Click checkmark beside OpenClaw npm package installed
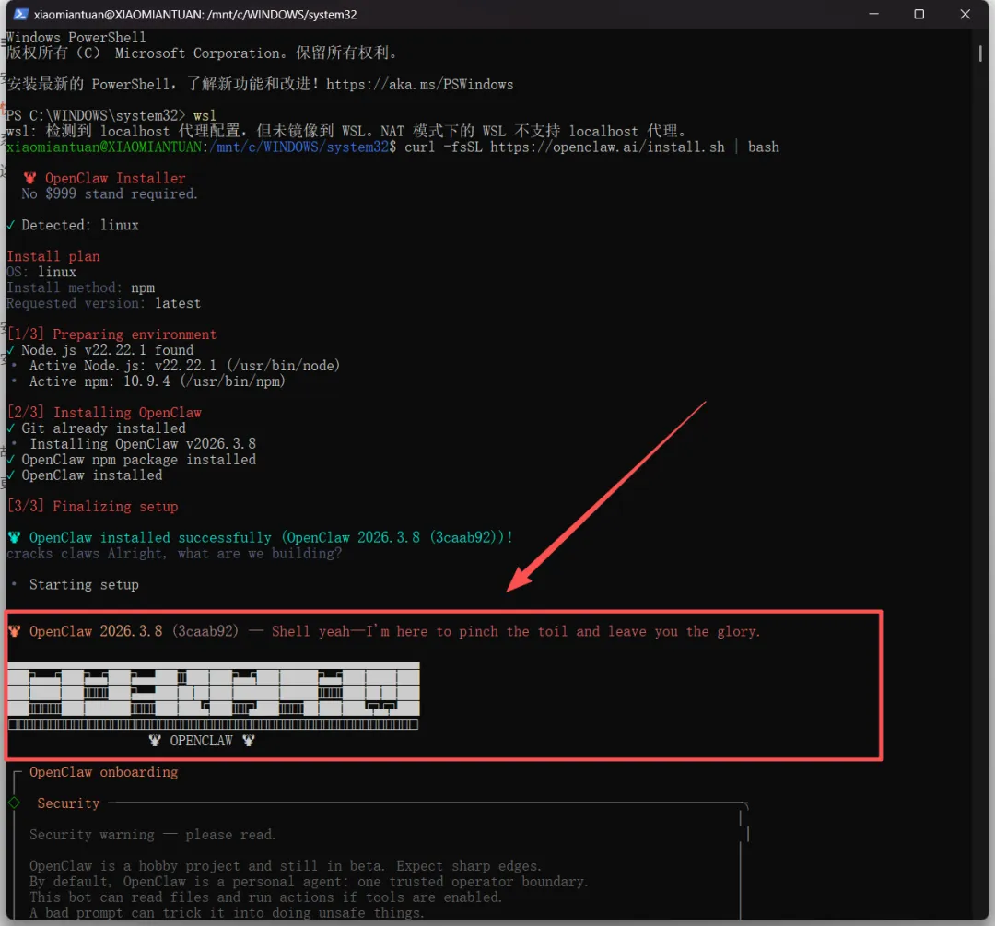995x926 pixels. click(11, 460)
